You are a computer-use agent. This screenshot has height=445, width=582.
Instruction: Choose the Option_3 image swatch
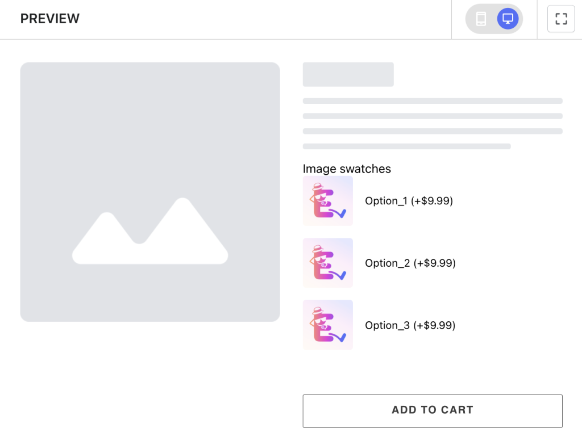coord(328,325)
